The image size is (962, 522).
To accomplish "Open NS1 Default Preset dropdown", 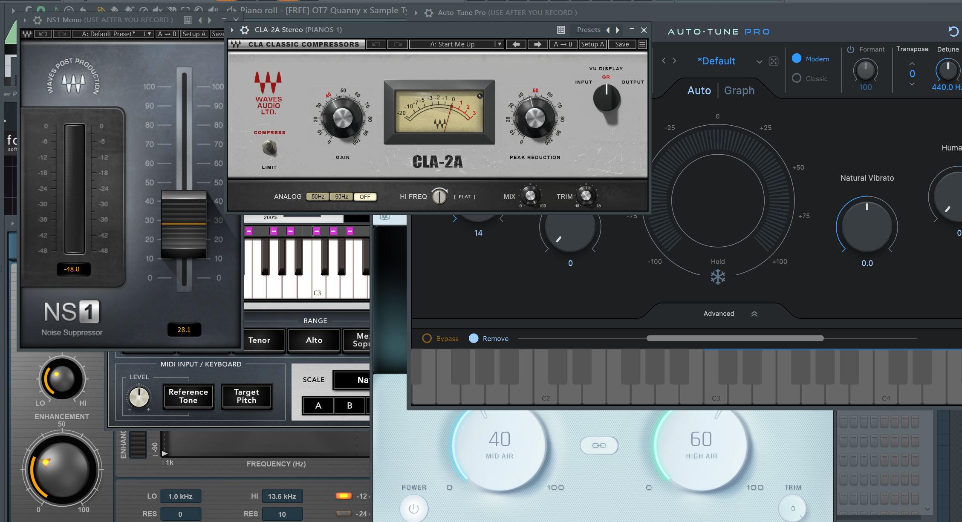I will (x=113, y=34).
